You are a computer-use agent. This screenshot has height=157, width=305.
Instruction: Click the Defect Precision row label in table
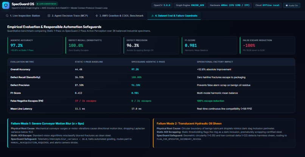20,85
